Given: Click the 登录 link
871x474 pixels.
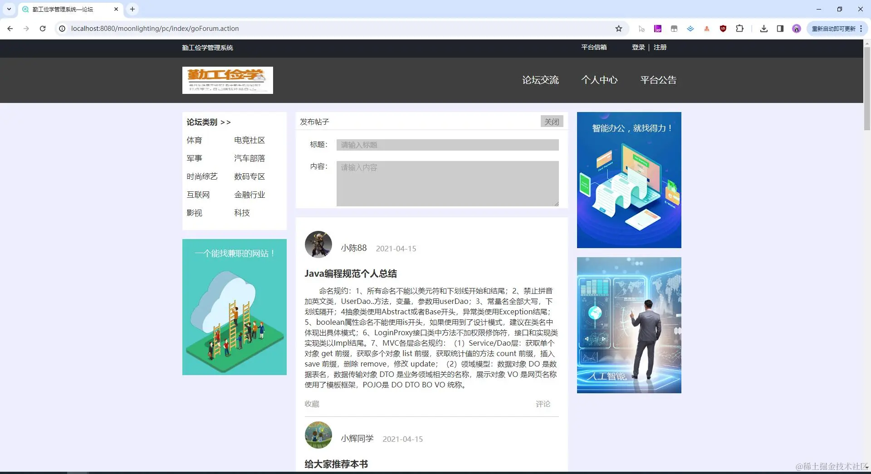Looking at the screenshot, I should (638, 47).
